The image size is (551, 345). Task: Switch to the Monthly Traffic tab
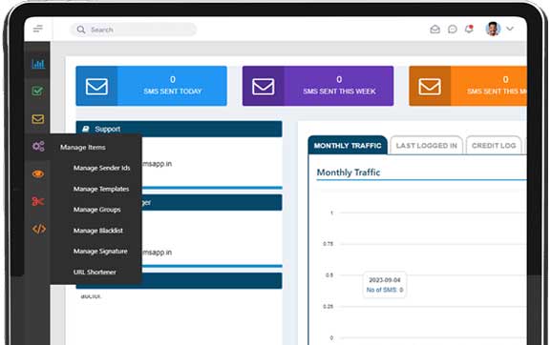348,146
